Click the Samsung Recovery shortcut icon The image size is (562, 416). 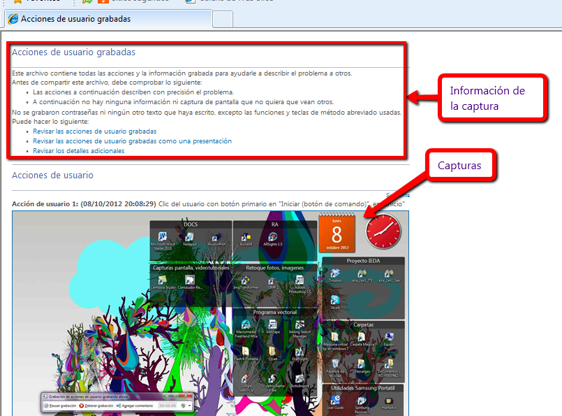click(362, 400)
